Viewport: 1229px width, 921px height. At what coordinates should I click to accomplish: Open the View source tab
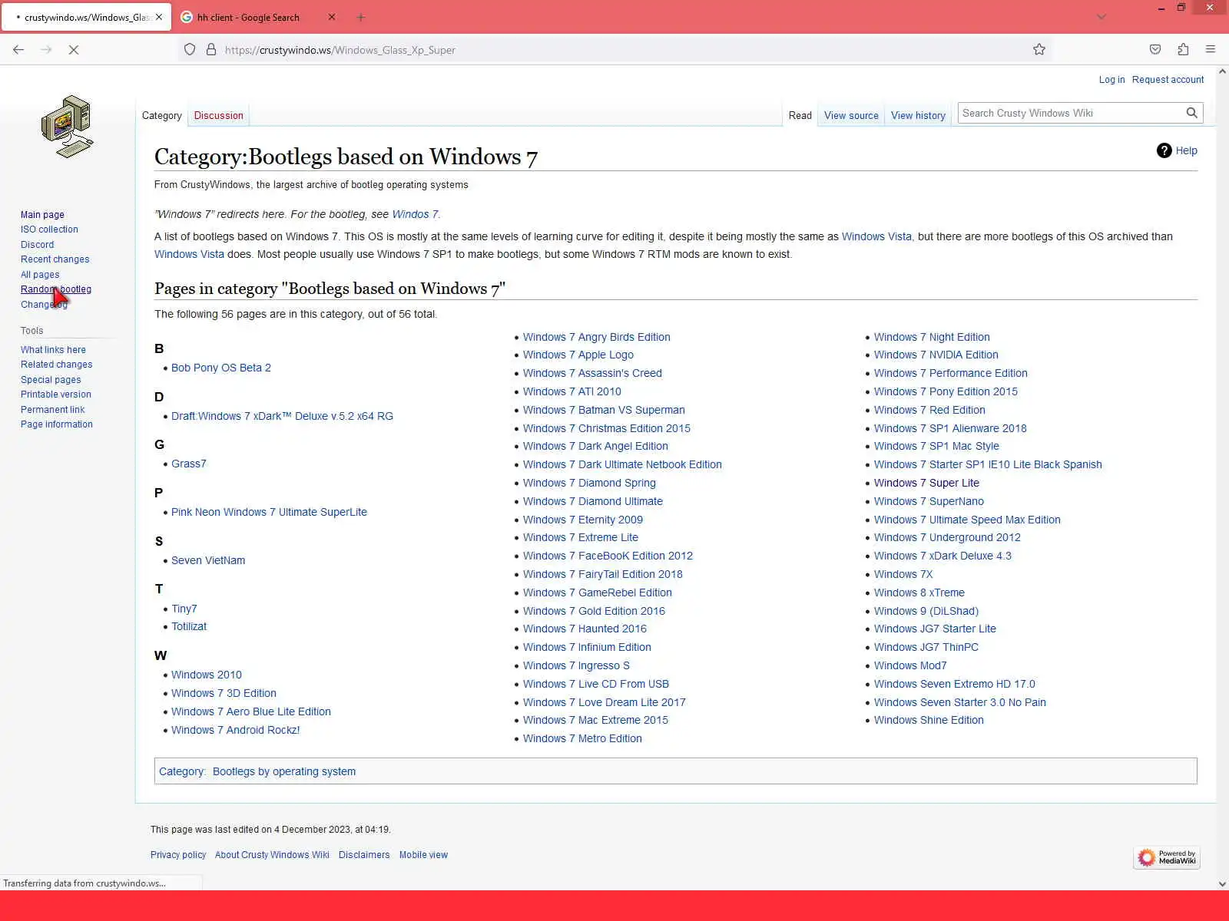851,116
